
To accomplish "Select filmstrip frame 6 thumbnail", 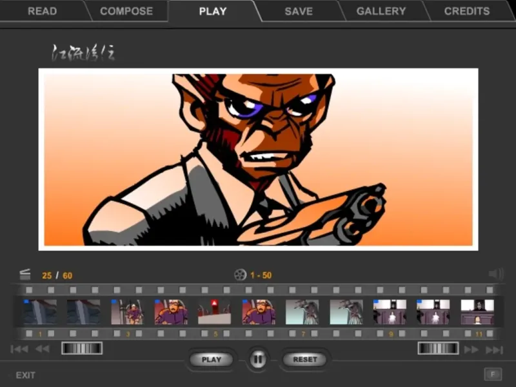I will pyautogui.click(x=259, y=312).
